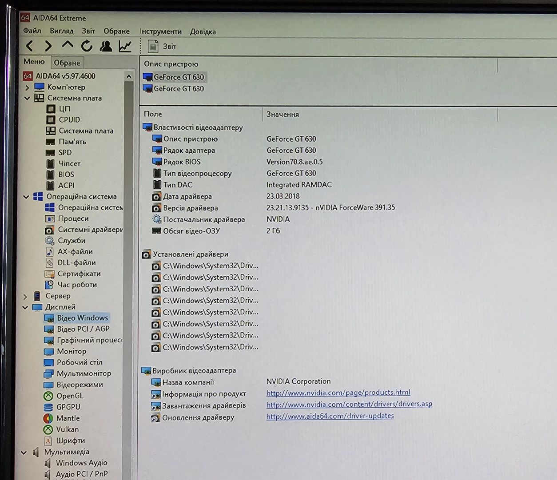
Task: Select the Обсяг відео-ОЗУ row
Action: click(216, 231)
